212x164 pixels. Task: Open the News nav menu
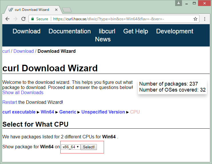click(x=103, y=39)
